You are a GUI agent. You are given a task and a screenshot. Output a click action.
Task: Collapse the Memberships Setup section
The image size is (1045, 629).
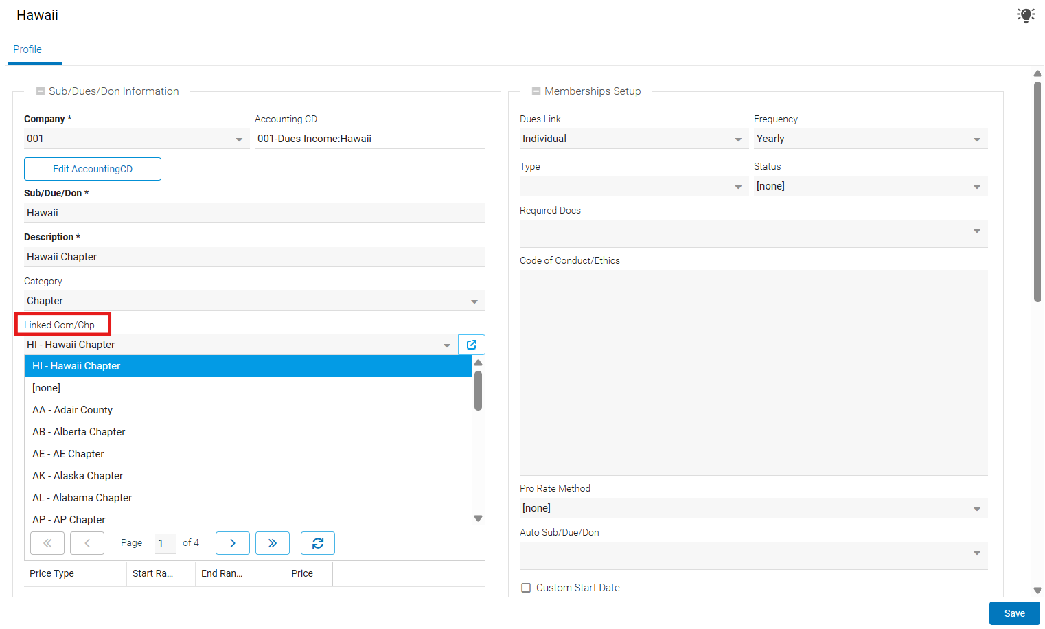click(x=536, y=91)
